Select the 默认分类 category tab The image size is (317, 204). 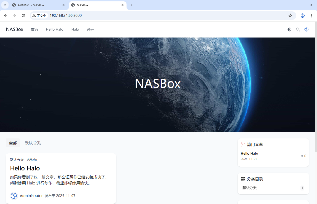(33, 143)
